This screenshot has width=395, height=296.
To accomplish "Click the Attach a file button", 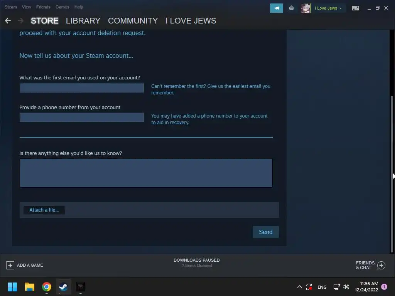I will (44, 210).
